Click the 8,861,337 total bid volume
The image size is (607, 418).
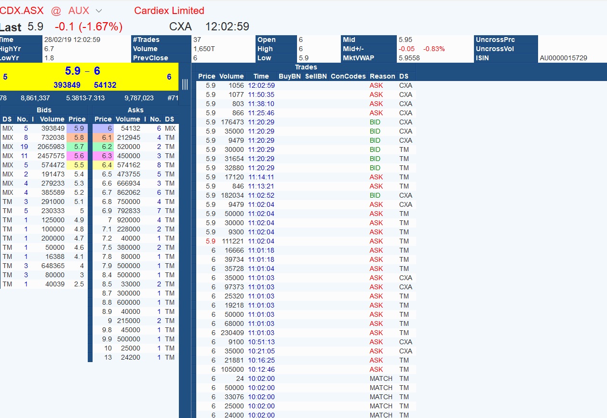pyautogui.click(x=35, y=98)
